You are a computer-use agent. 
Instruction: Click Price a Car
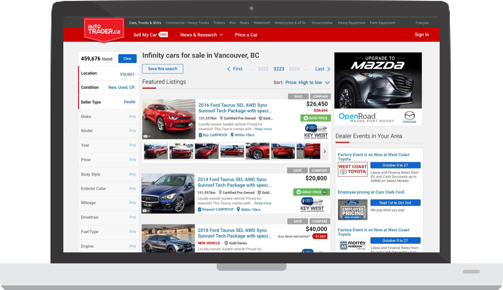pos(246,35)
